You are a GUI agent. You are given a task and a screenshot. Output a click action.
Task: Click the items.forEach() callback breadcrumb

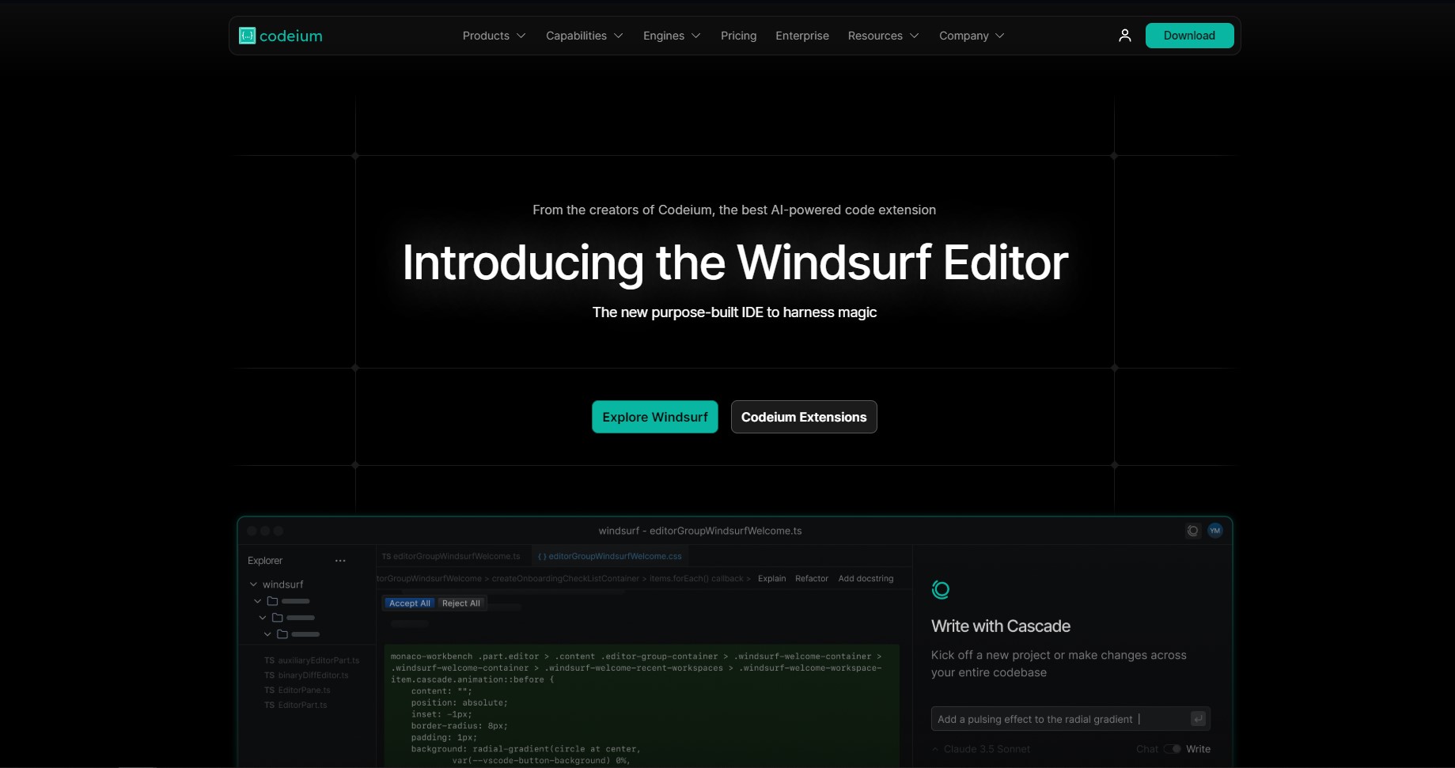(x=696, y=578)
